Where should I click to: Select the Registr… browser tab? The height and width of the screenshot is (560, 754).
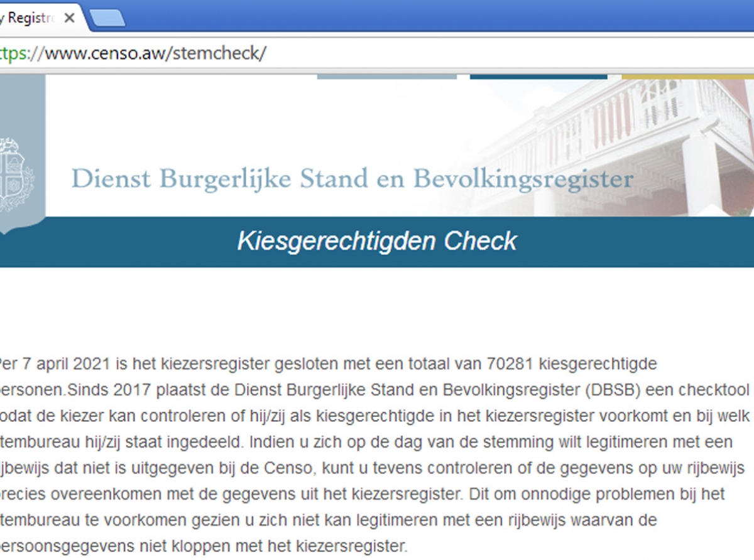coord(28,18)
